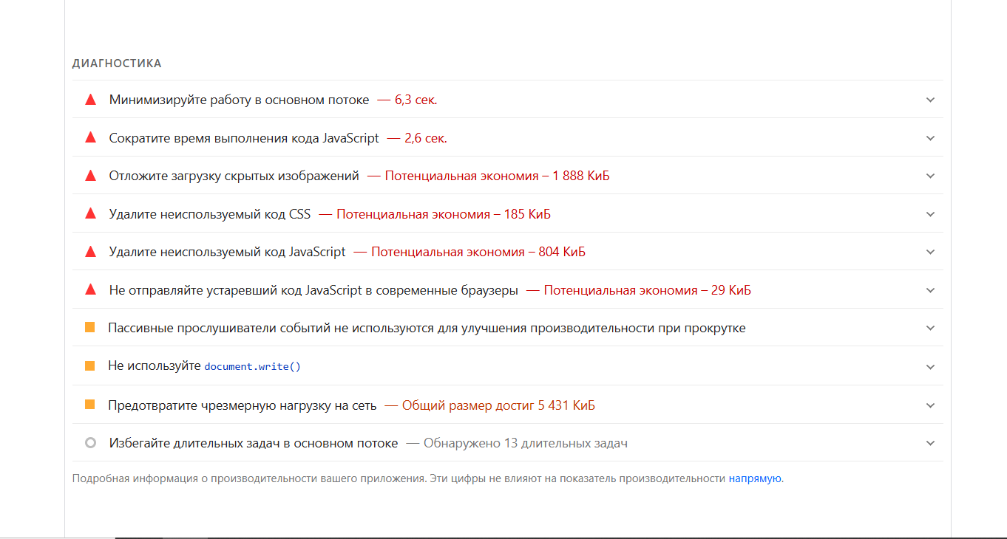Click the "ДИАГНОСТИКА" section heading
This screenshot has width=1007, height=539.
(117, 63)
